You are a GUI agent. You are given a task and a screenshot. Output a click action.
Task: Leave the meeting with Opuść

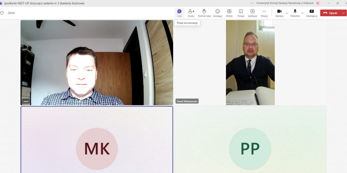coord(330,13)
